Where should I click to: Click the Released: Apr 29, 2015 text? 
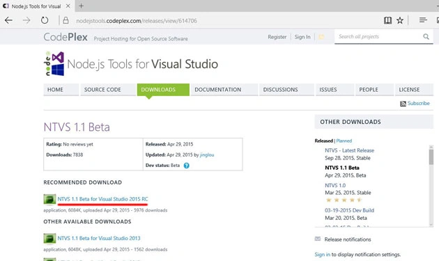169,144
